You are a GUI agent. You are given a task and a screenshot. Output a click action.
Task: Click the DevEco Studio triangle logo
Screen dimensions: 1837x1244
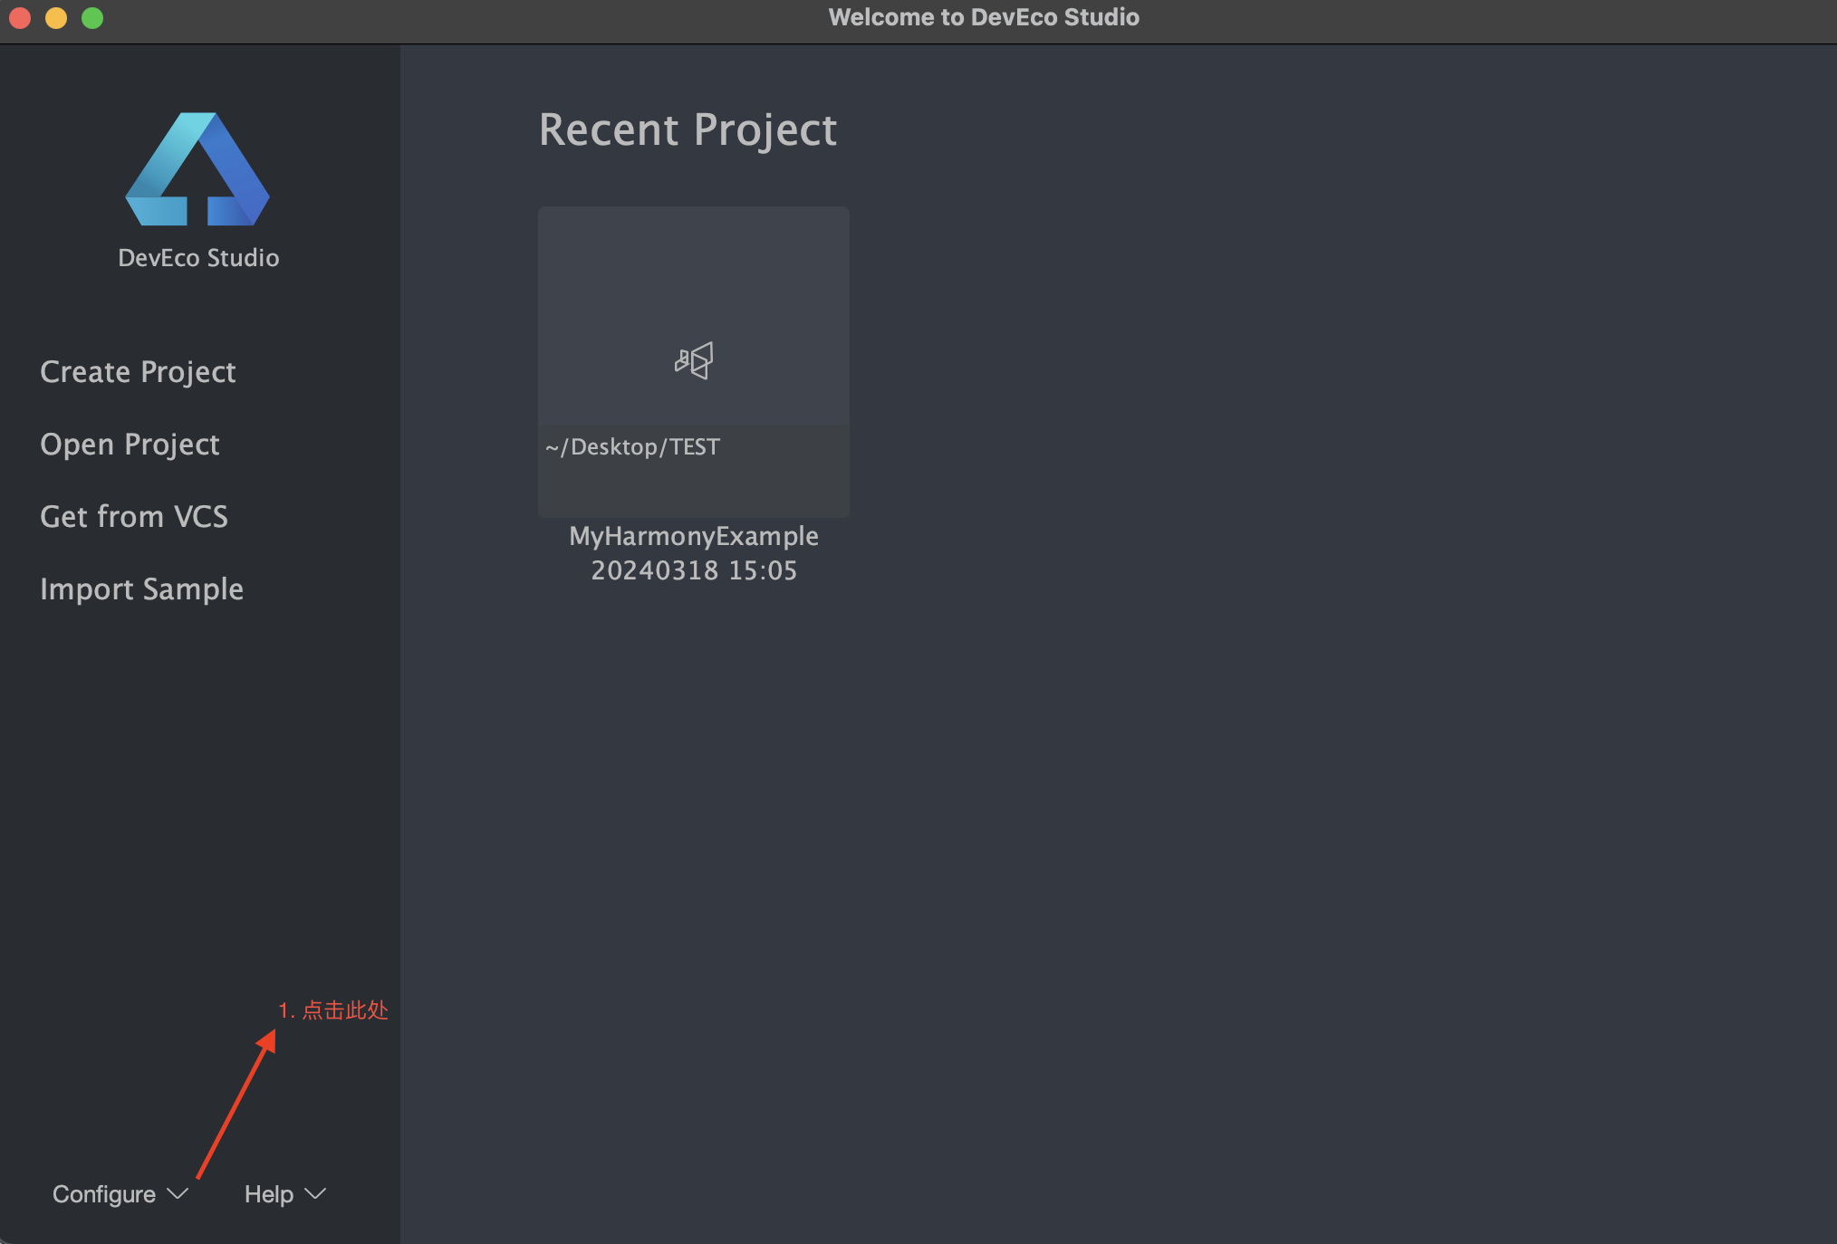[x=197, y=169]
